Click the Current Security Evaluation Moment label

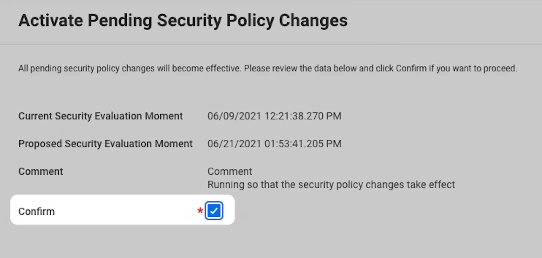[100, 116]
